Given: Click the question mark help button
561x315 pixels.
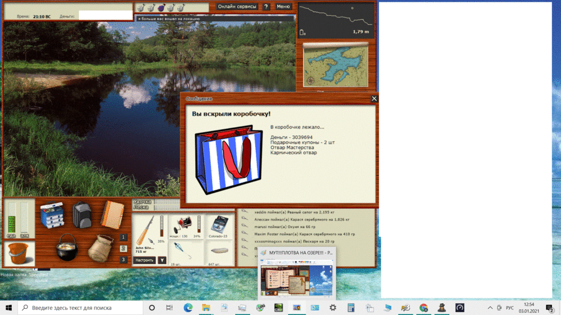Looking at the screenshot, I should point(266,7).
